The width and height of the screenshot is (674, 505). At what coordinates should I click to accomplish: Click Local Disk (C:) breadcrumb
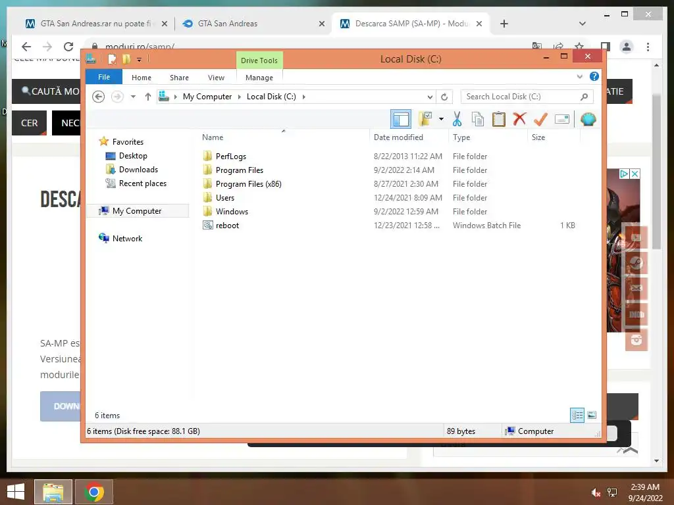pyautogui.click(x=271, y=97)
